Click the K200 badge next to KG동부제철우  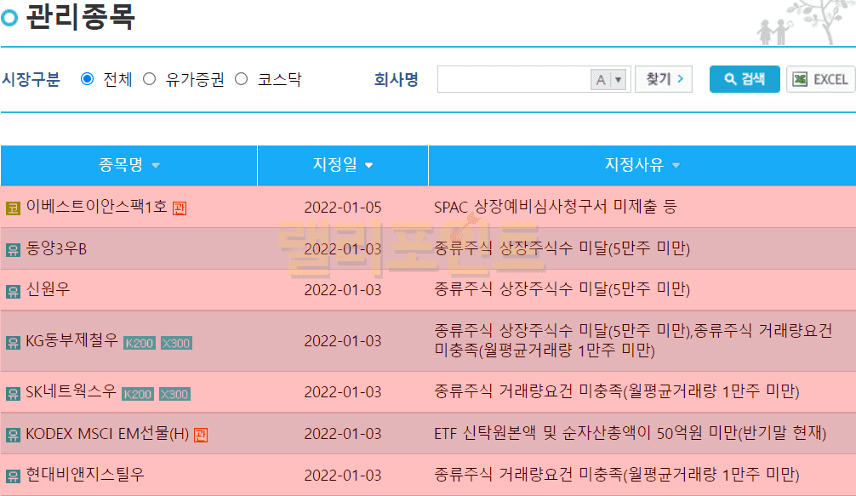140,343
